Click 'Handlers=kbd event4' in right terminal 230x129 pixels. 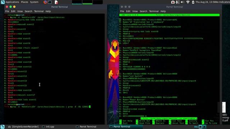click(x=134, y=109)
